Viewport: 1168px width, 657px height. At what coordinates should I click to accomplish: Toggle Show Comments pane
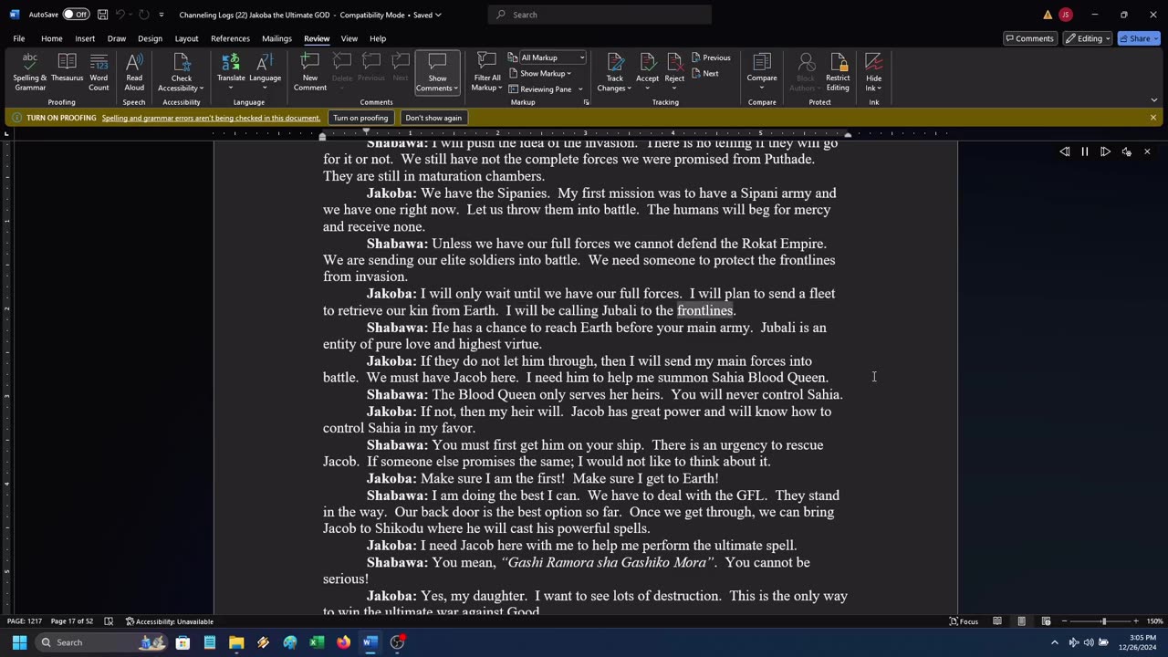[x=437, y=72]
